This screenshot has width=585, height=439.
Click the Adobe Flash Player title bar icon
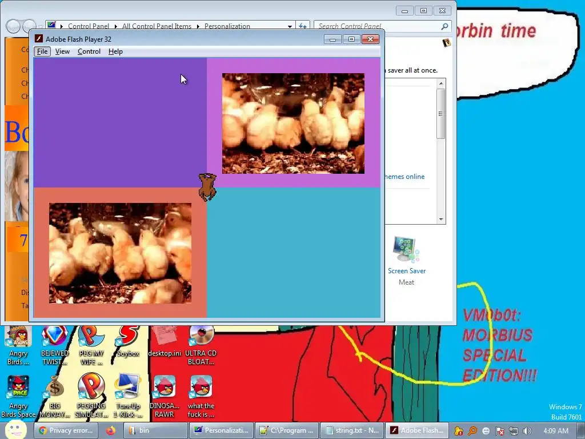coord(39,39)
